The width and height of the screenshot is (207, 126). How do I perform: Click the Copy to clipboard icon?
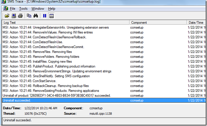click(29, 16)
